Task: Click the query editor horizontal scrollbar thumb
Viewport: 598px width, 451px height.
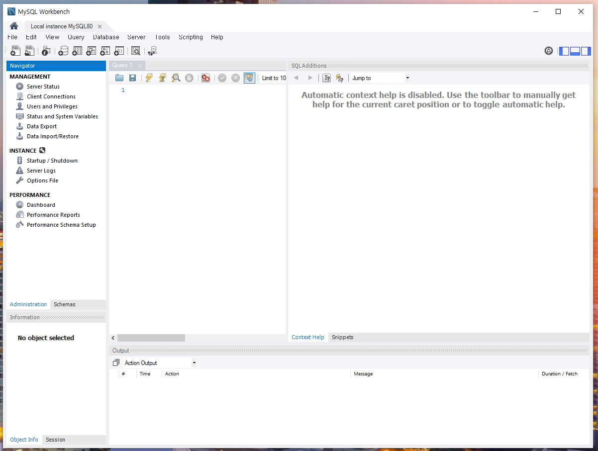Action: [151, 338]
